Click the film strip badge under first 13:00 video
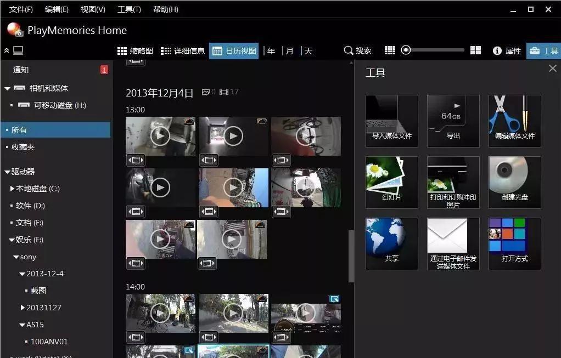Screen dimensions: 561x358 136,160
